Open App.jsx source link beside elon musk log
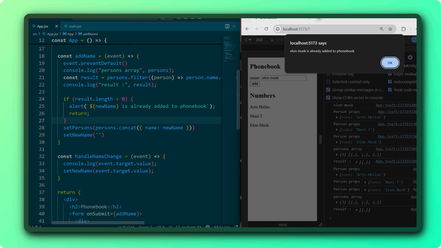This screenshot has width=441, height=248. coord(396,105)
